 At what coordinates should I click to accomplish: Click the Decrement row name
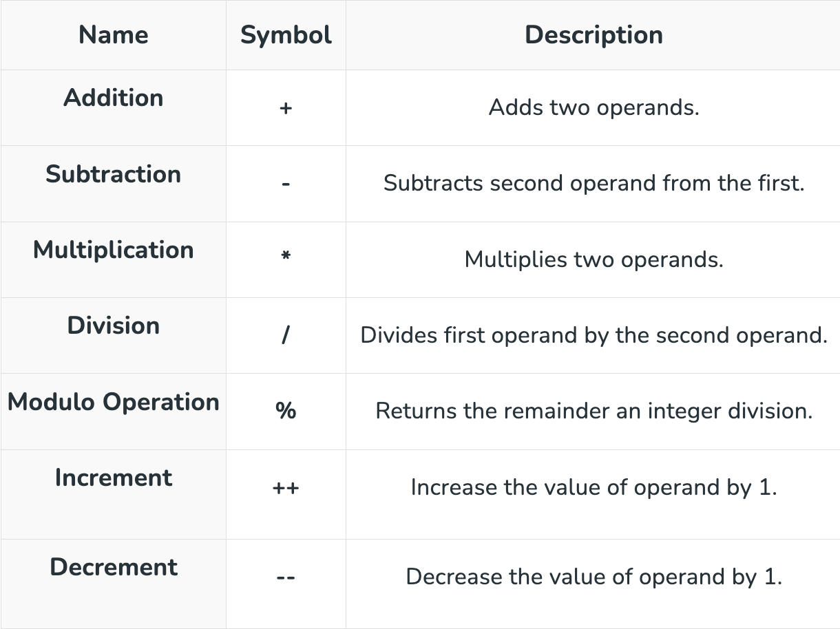pyautogui.click(x=114, y=567)
